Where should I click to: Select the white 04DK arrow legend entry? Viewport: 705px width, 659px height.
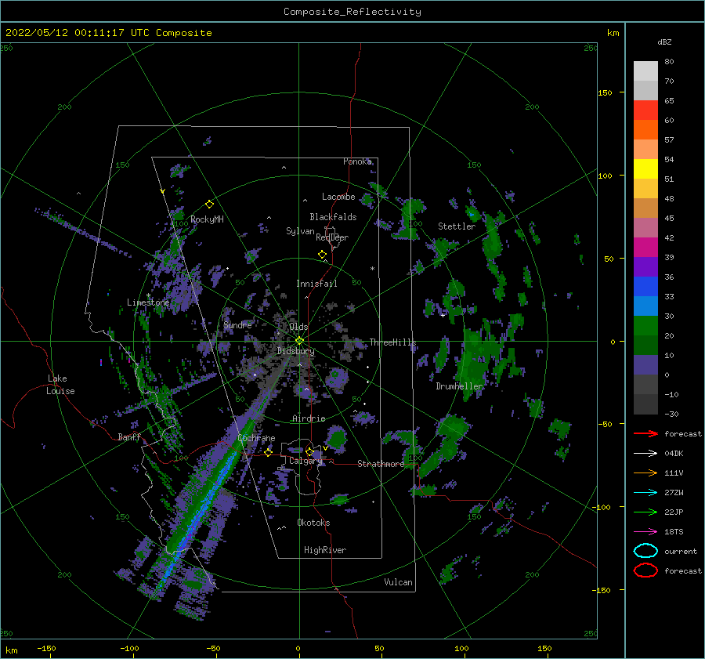(x=645, y=454)
